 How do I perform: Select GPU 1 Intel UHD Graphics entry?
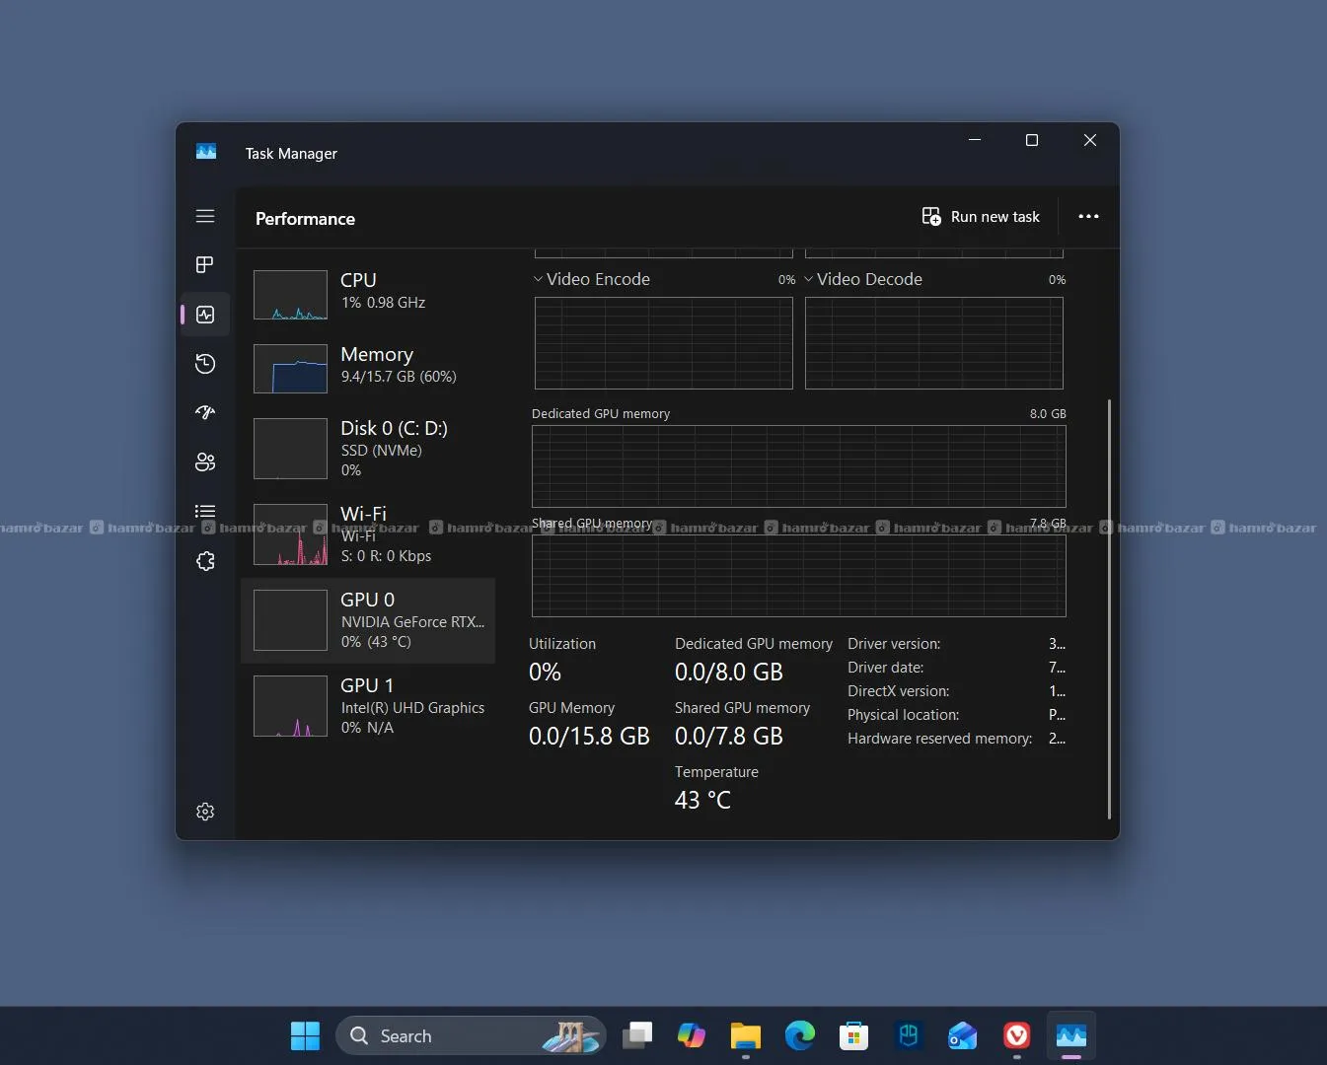pyautogui.click(x=369, y=706)
